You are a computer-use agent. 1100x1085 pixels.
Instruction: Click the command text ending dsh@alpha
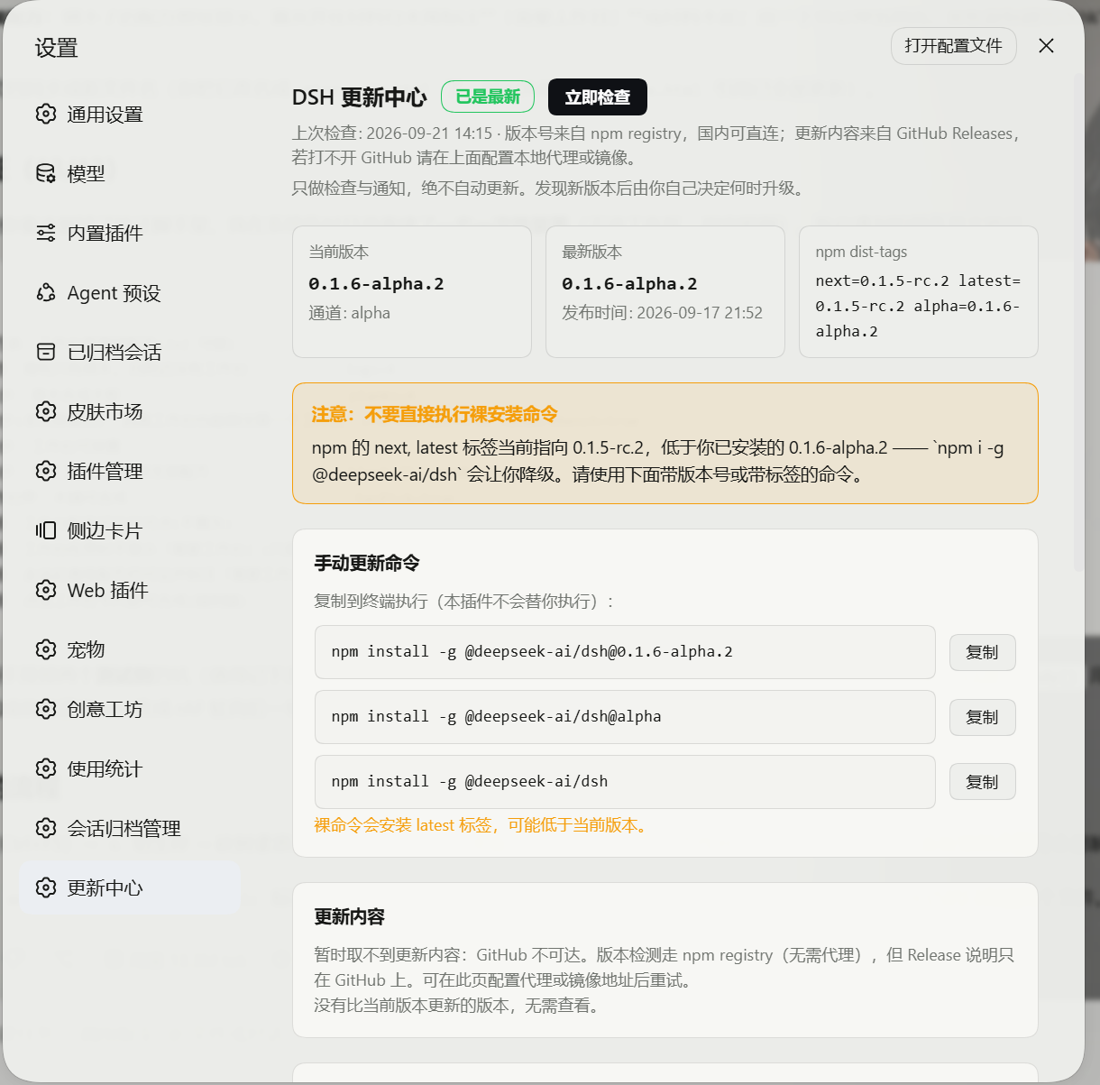click(496, 716)
